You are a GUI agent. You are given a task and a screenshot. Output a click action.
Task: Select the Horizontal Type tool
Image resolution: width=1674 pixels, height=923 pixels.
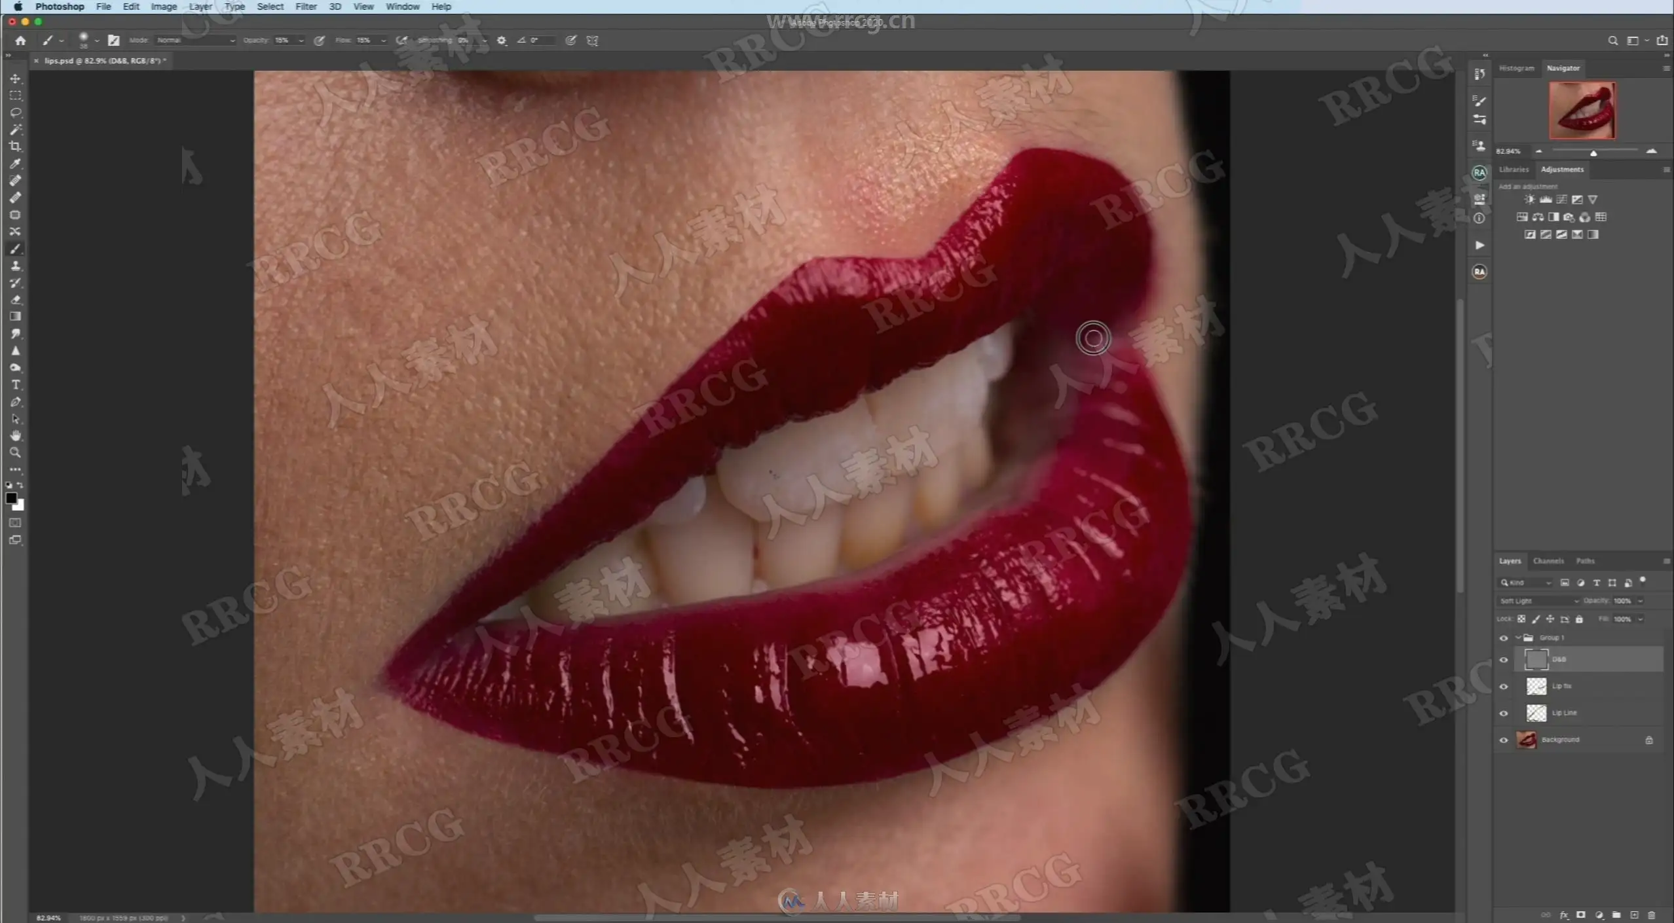(x=15, y=385)
